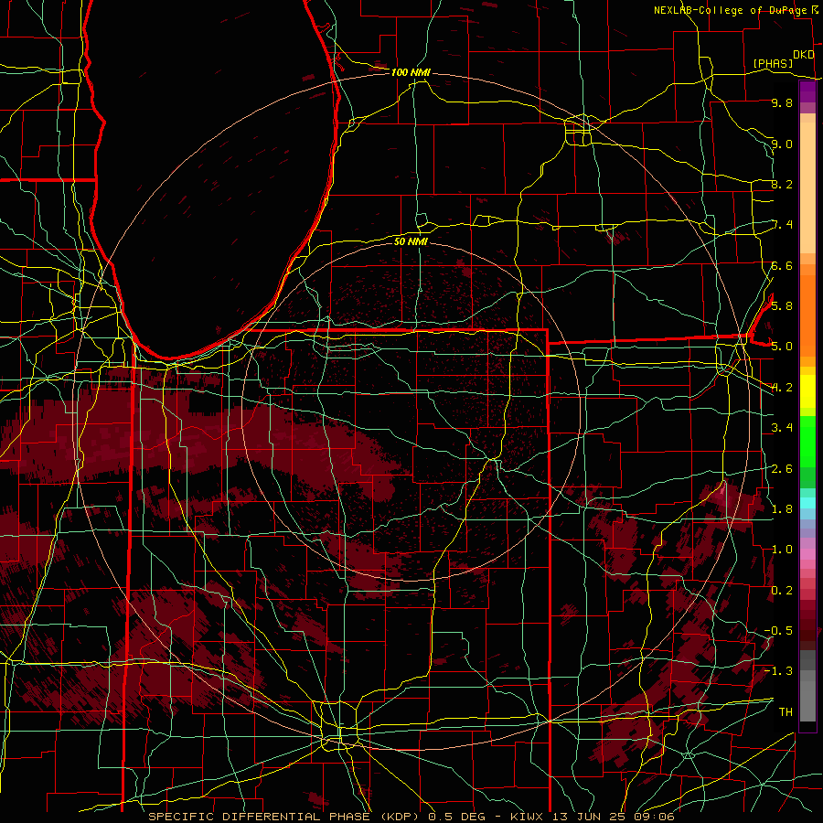Image resolution: width=823 pixels, height=823 pixels.
Task: Click the 100 NMI range ring label
Action: [x=411, y=72]
